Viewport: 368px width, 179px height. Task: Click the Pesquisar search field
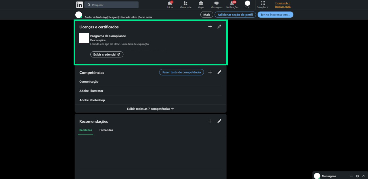(112, 5)
